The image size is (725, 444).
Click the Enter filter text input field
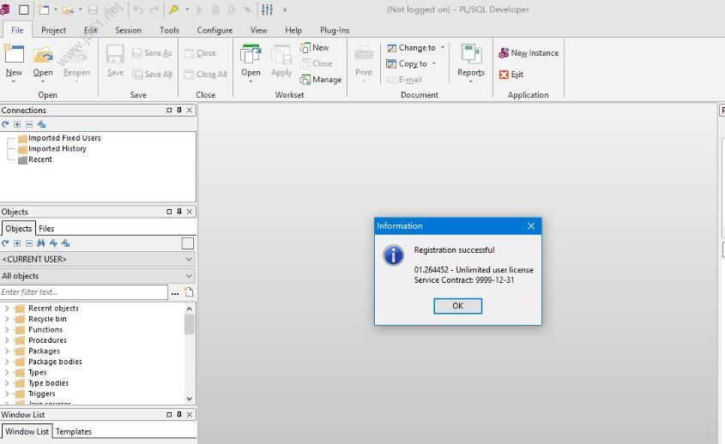pos(83,292)
